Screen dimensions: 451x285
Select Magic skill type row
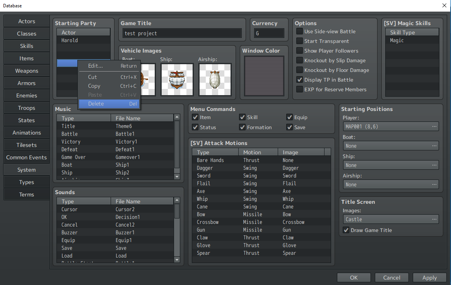coord(412,40)
